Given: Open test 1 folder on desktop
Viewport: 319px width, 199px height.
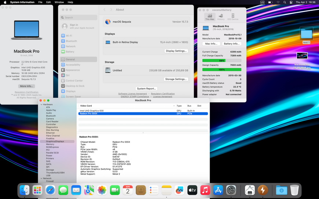Looking at the screenshot, I should coord(306,35).
